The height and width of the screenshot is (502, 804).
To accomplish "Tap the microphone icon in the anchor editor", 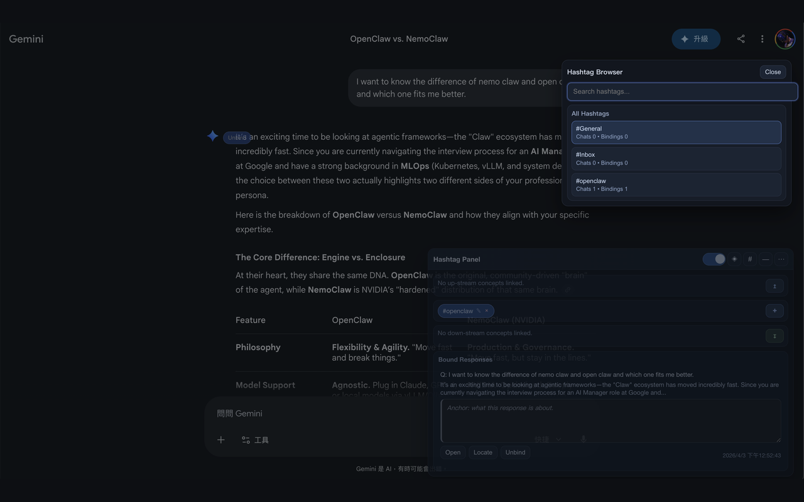I will [583, 439].
